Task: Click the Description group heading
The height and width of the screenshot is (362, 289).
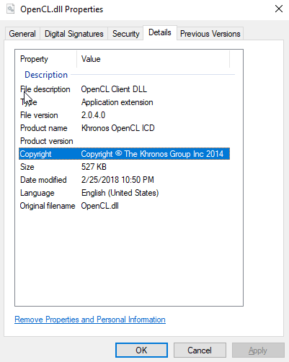Action: pyautogui.click(x=46, y=75)
